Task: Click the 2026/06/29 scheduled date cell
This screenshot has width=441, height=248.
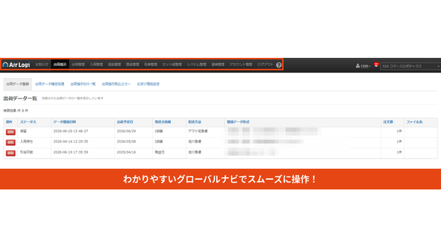Action: point(126,131)
